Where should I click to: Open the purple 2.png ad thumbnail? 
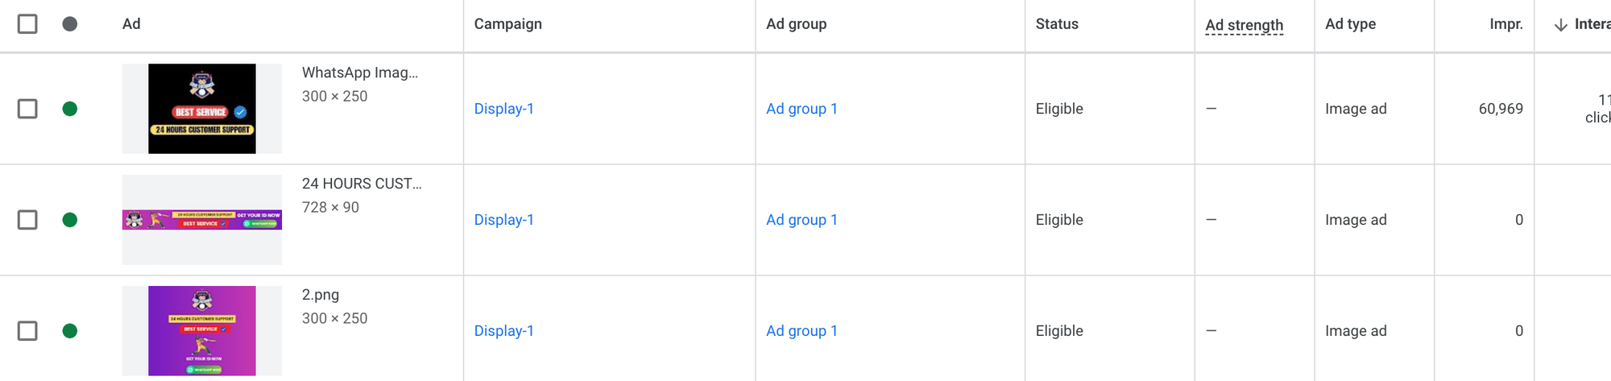coord(202,331)
